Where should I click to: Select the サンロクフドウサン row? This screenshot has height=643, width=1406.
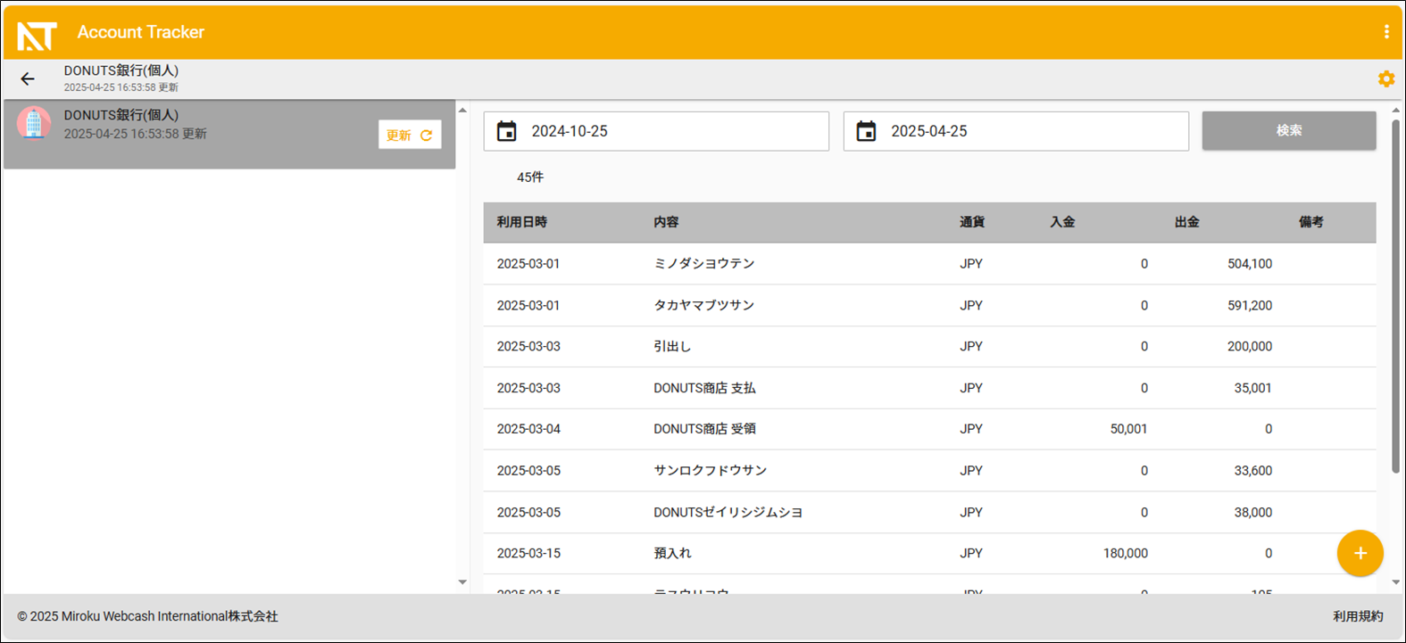929,470
